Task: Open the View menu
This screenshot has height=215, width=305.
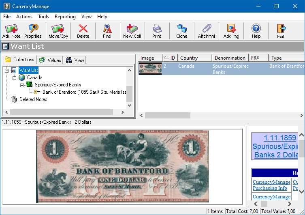Action: (86, 17)
